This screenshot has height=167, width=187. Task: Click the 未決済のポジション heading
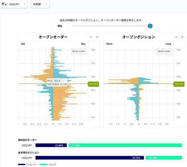29,153
